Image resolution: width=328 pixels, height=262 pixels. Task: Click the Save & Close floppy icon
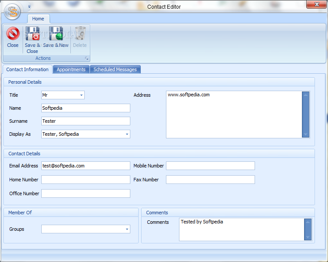(x=33, y=33)
